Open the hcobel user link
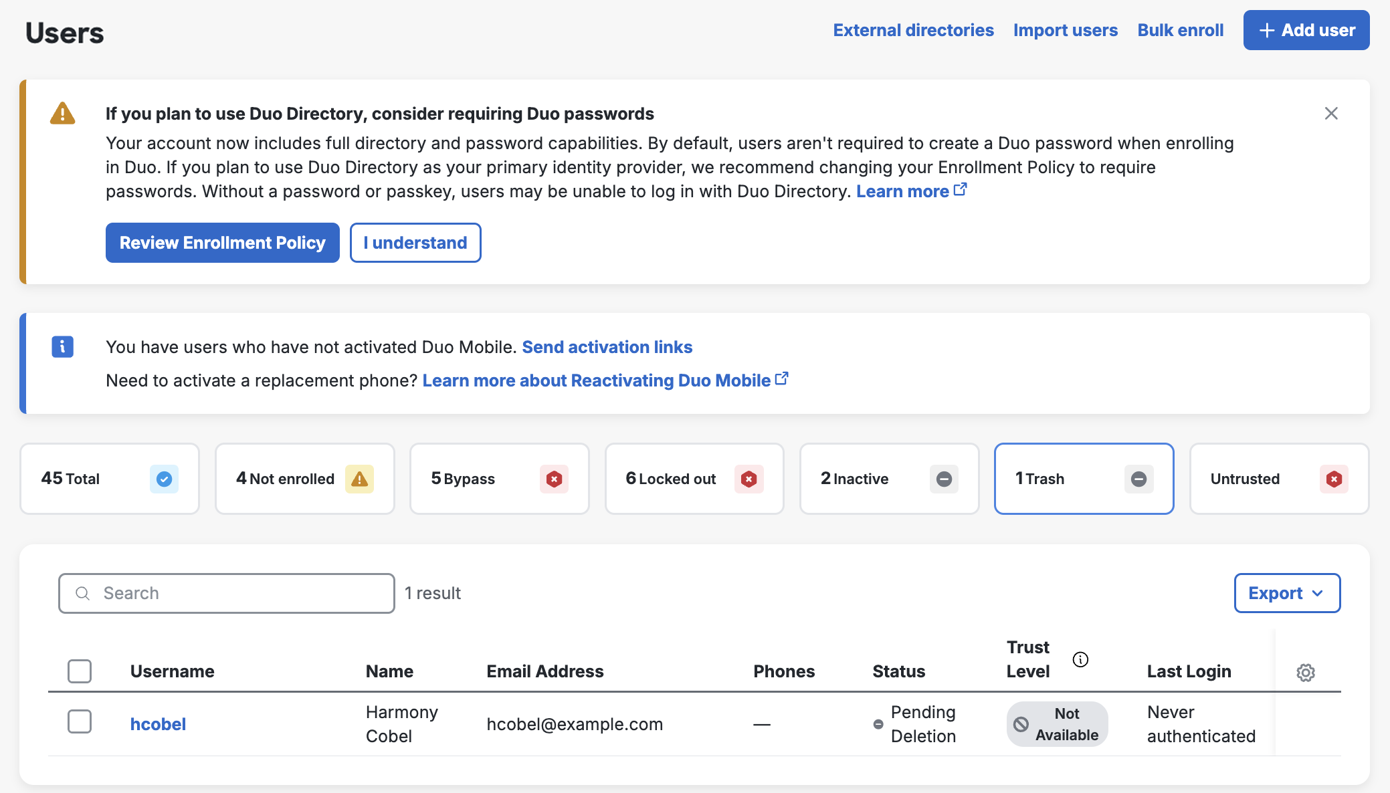The width and height of the screenshot is (1390, 793). (x=158, y=724)
